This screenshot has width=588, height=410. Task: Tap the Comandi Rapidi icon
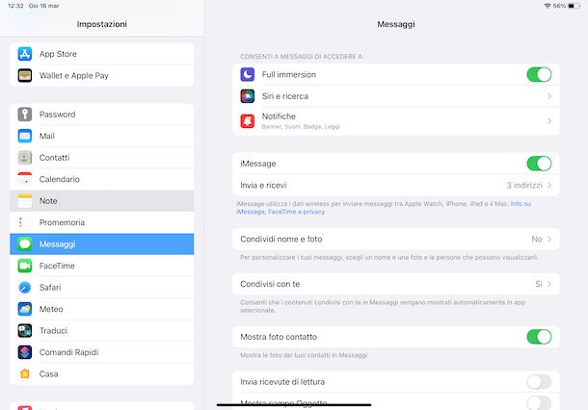[x=25, y=352]
